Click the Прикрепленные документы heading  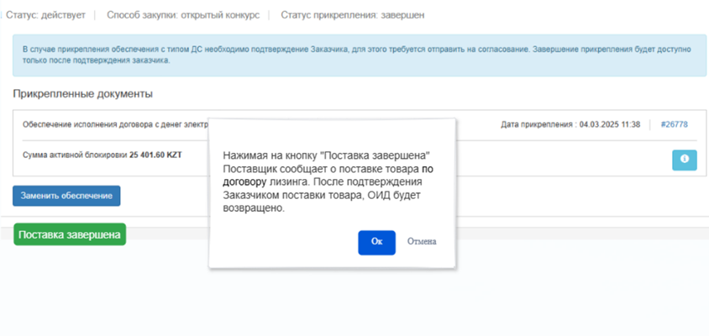pyautogui.click(x=82, y=93)
